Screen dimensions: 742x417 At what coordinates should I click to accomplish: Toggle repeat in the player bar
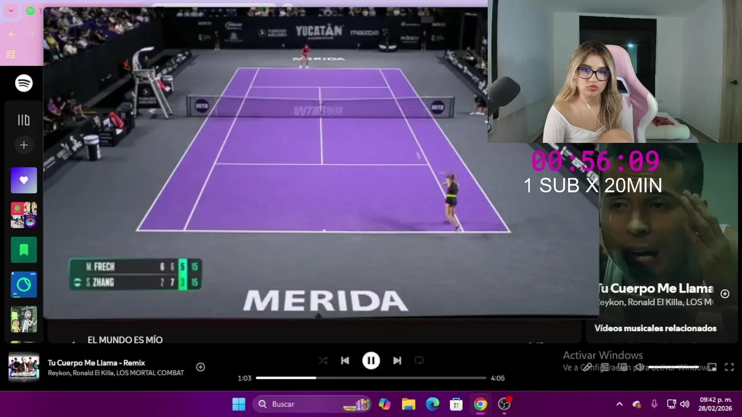tap(419, 361)
